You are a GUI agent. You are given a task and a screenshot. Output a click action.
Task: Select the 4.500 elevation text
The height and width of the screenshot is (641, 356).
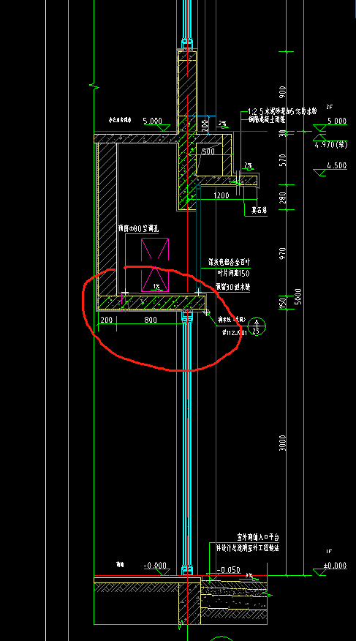coord(337,165)
